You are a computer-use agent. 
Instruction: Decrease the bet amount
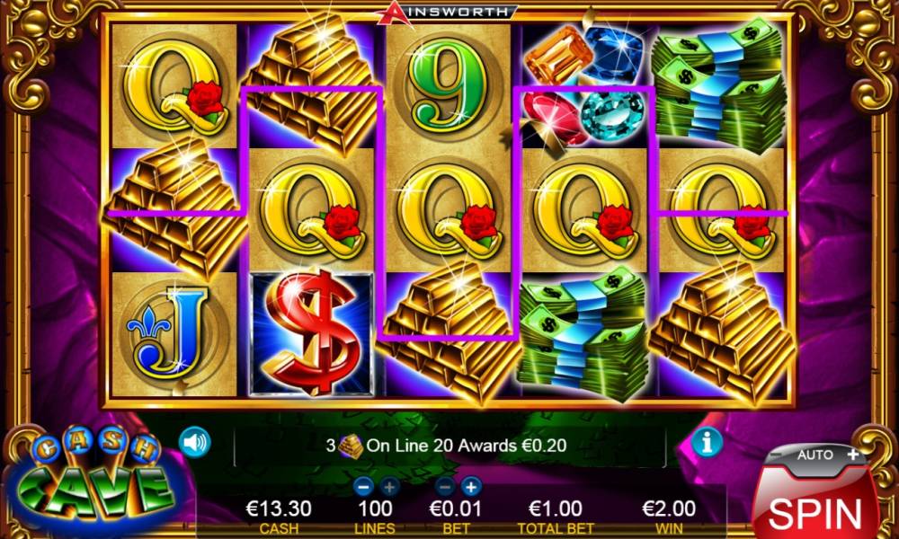pyautogui.click(x=444, y=487)
